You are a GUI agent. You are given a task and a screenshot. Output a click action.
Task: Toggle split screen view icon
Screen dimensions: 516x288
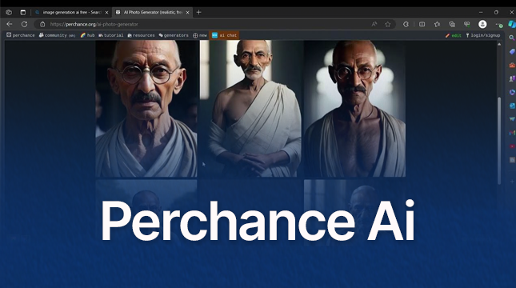coord(422,24)
